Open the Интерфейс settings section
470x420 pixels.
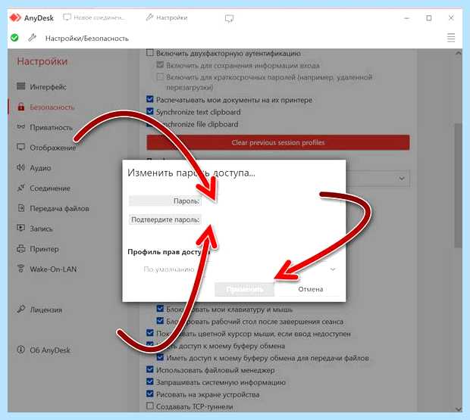48,87
